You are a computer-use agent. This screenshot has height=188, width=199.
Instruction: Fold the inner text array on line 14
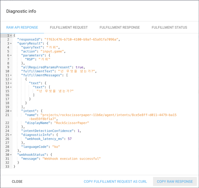click(x=11, y=87)
